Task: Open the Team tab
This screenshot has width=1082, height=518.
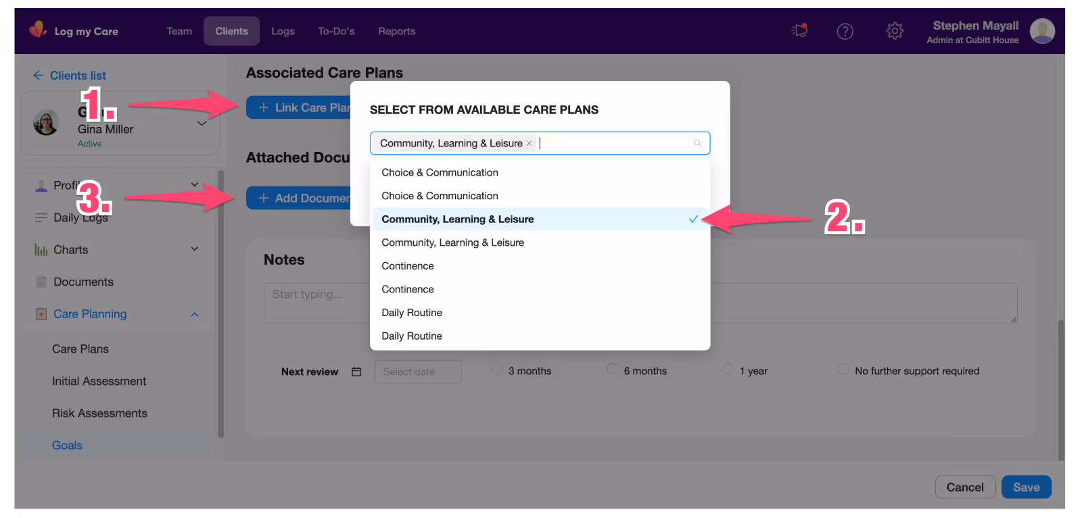Action: point(179,31)
